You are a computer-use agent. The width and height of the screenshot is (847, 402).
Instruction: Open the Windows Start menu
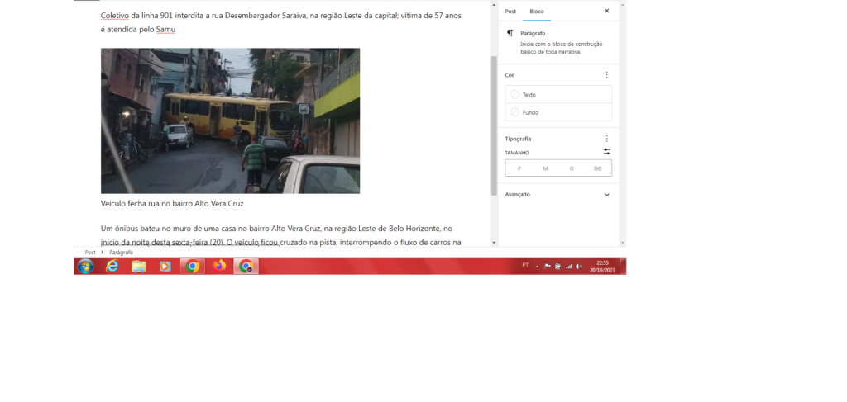click(85, 266)
